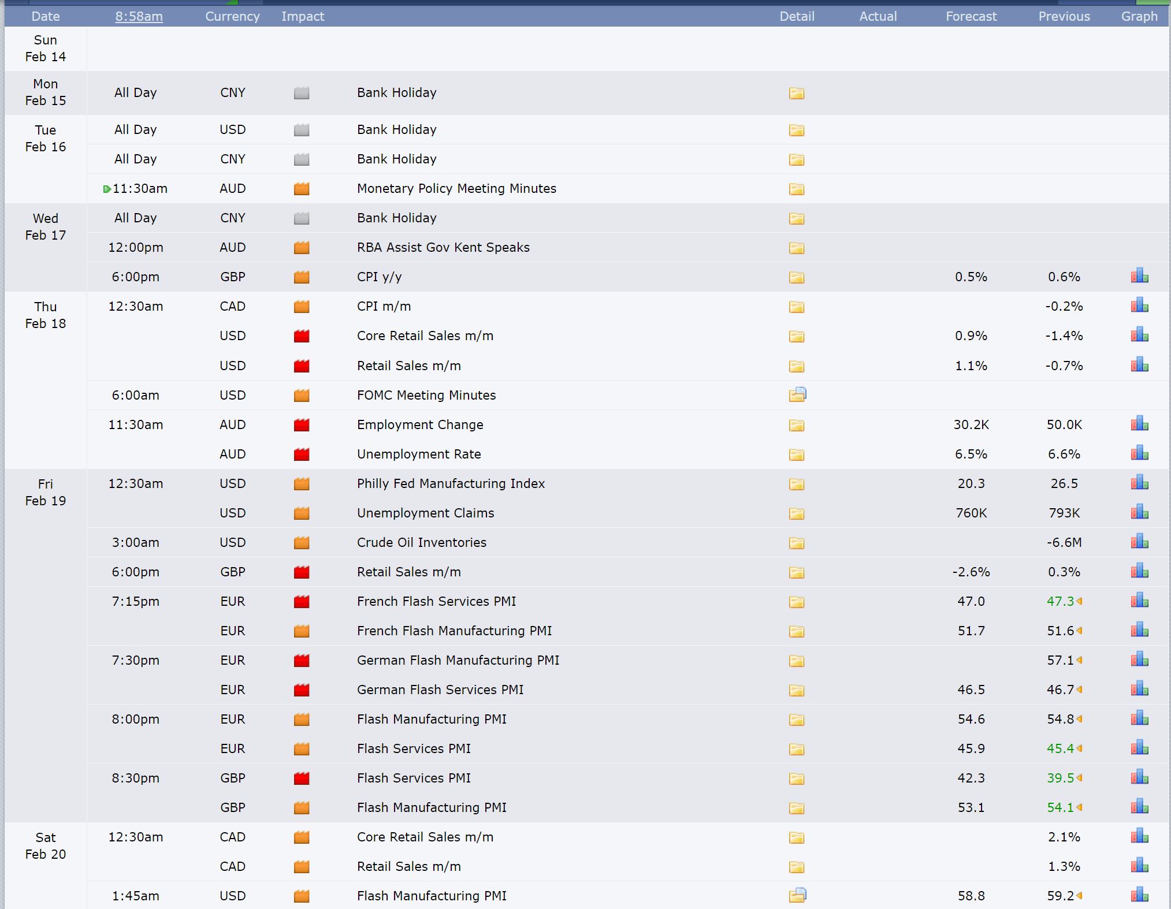Screen dimensions: 1171x909
Task: Open detail folder for AUD Unemployment Rate
Action: [797, 454]
